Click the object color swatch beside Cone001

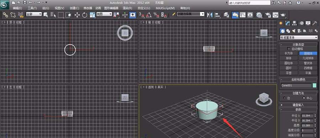point(315,85)
